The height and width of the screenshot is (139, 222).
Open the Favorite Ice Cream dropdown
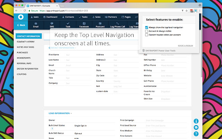click(x=173, y=92)
